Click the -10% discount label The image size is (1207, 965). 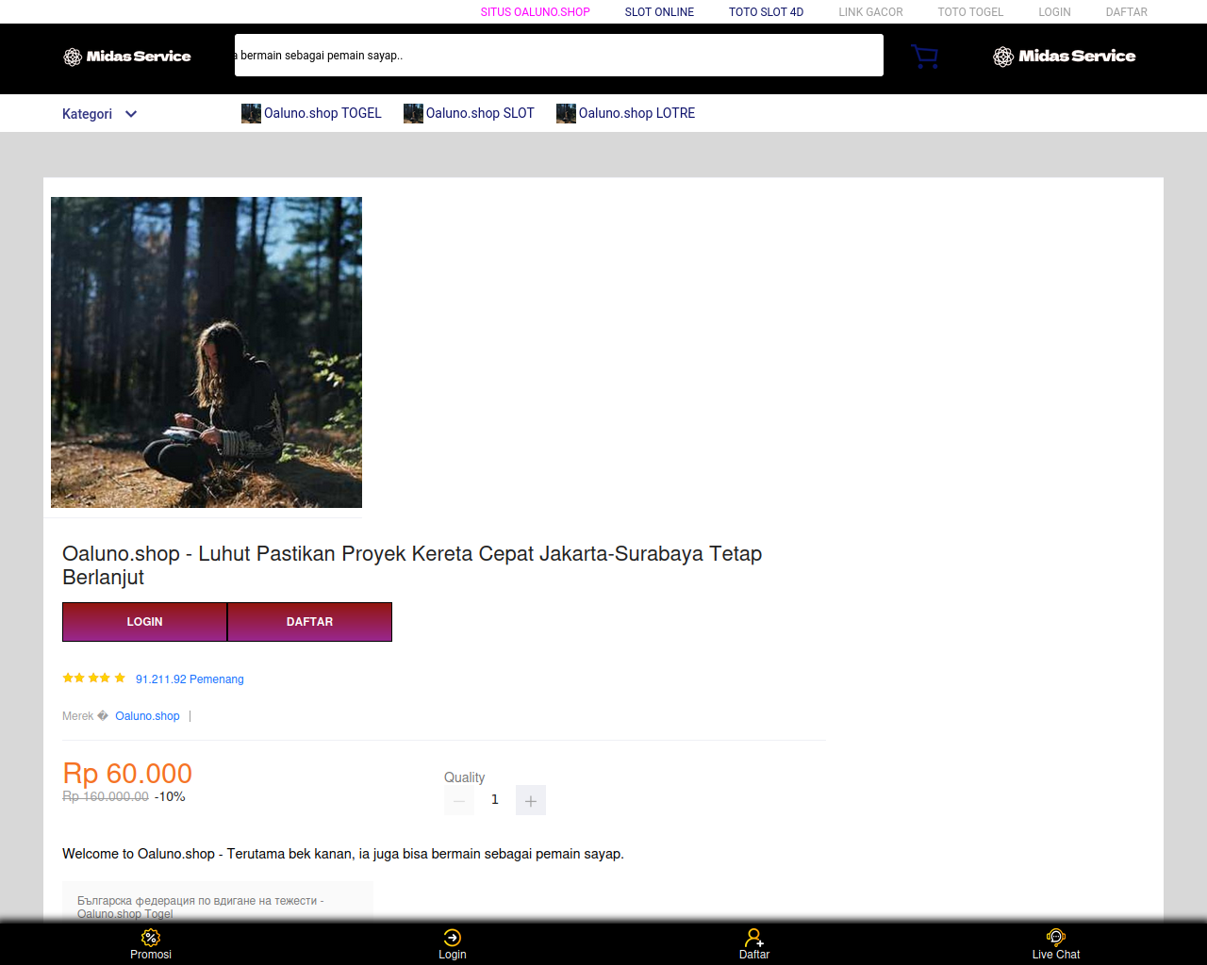tap(170, 797)
